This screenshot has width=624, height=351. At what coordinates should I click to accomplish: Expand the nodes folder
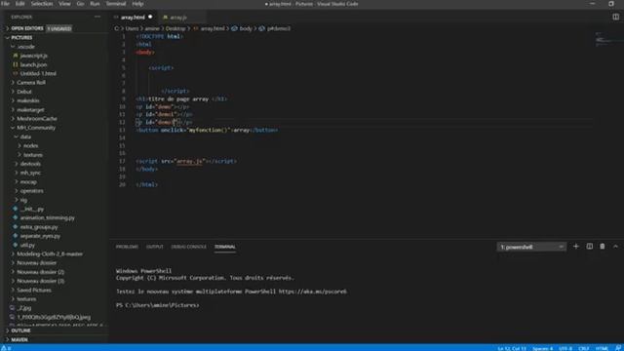30,145
